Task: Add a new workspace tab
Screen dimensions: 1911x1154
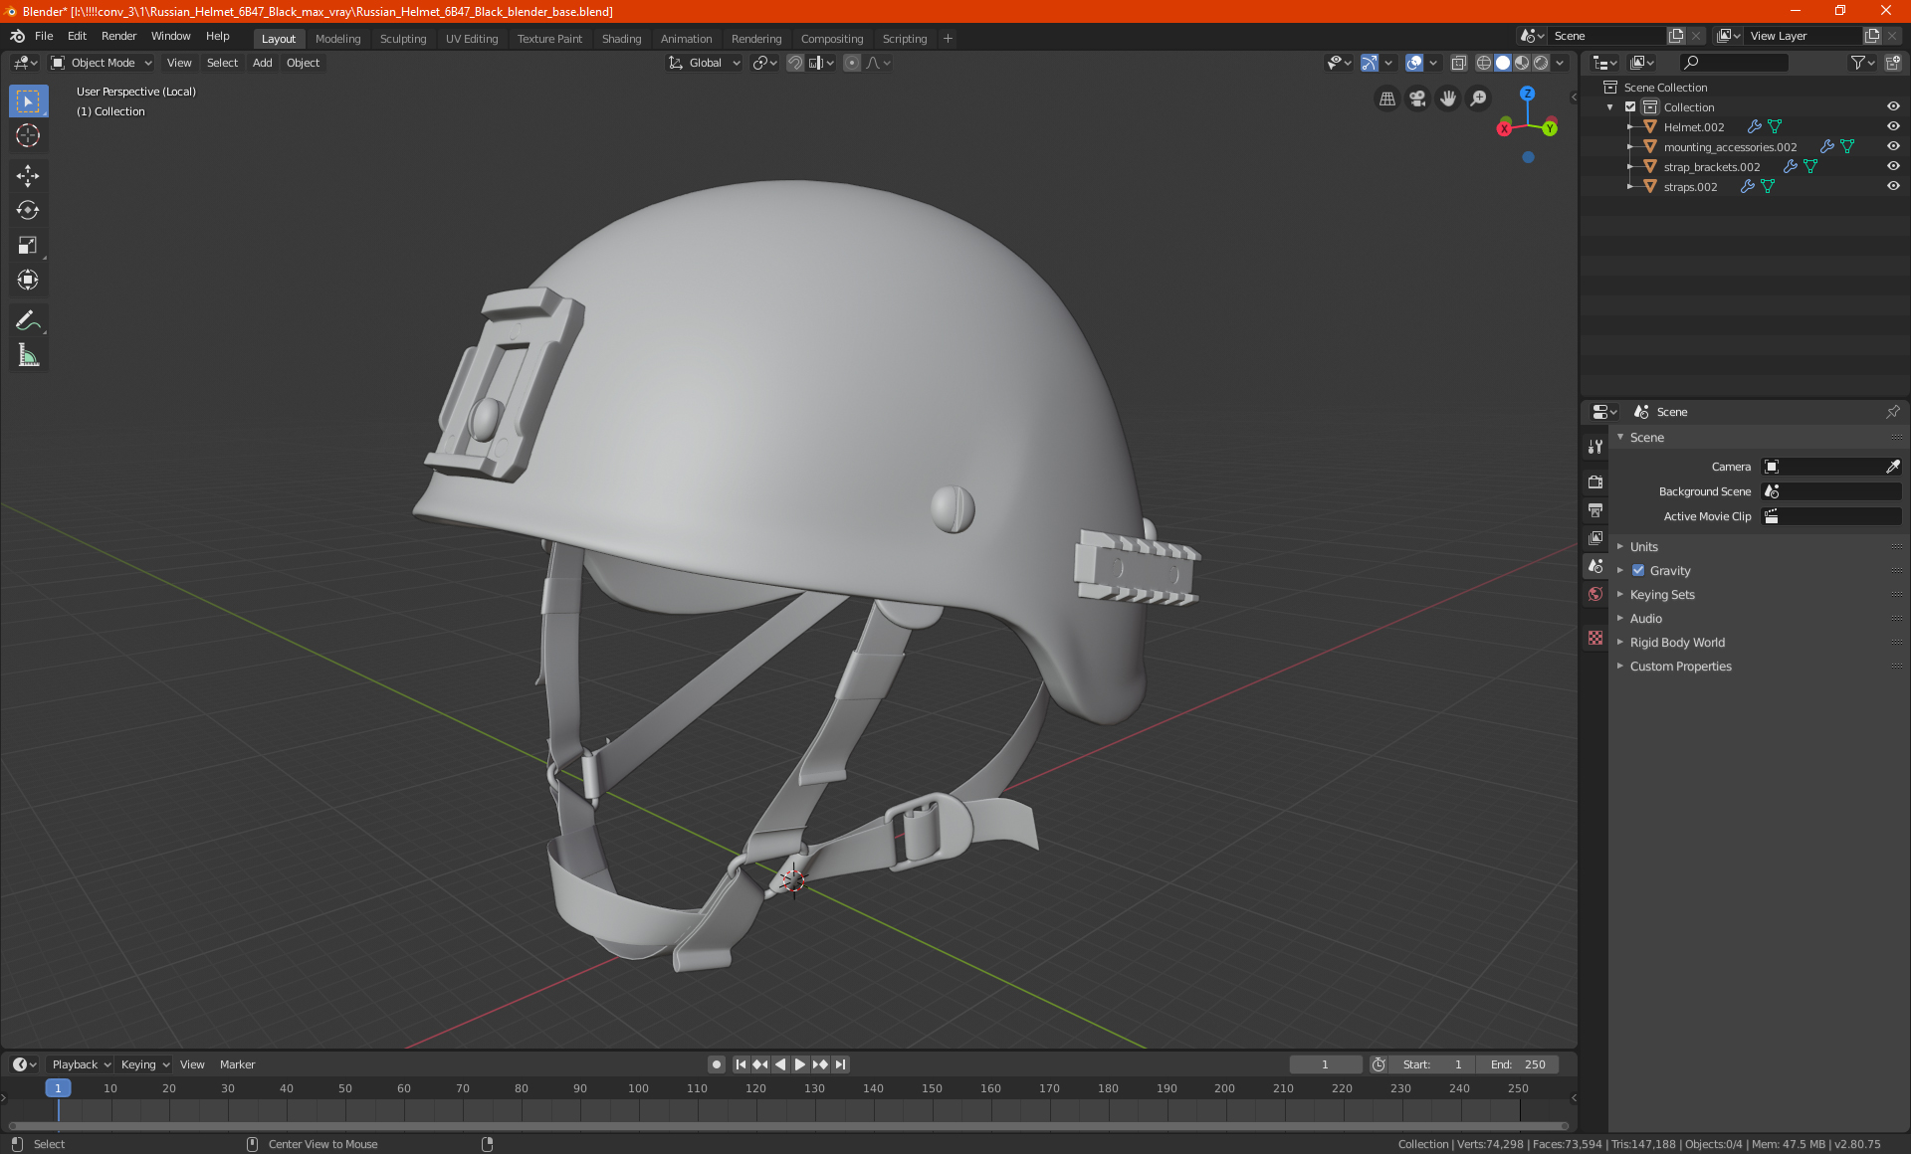Action: [x=948, y=39]
